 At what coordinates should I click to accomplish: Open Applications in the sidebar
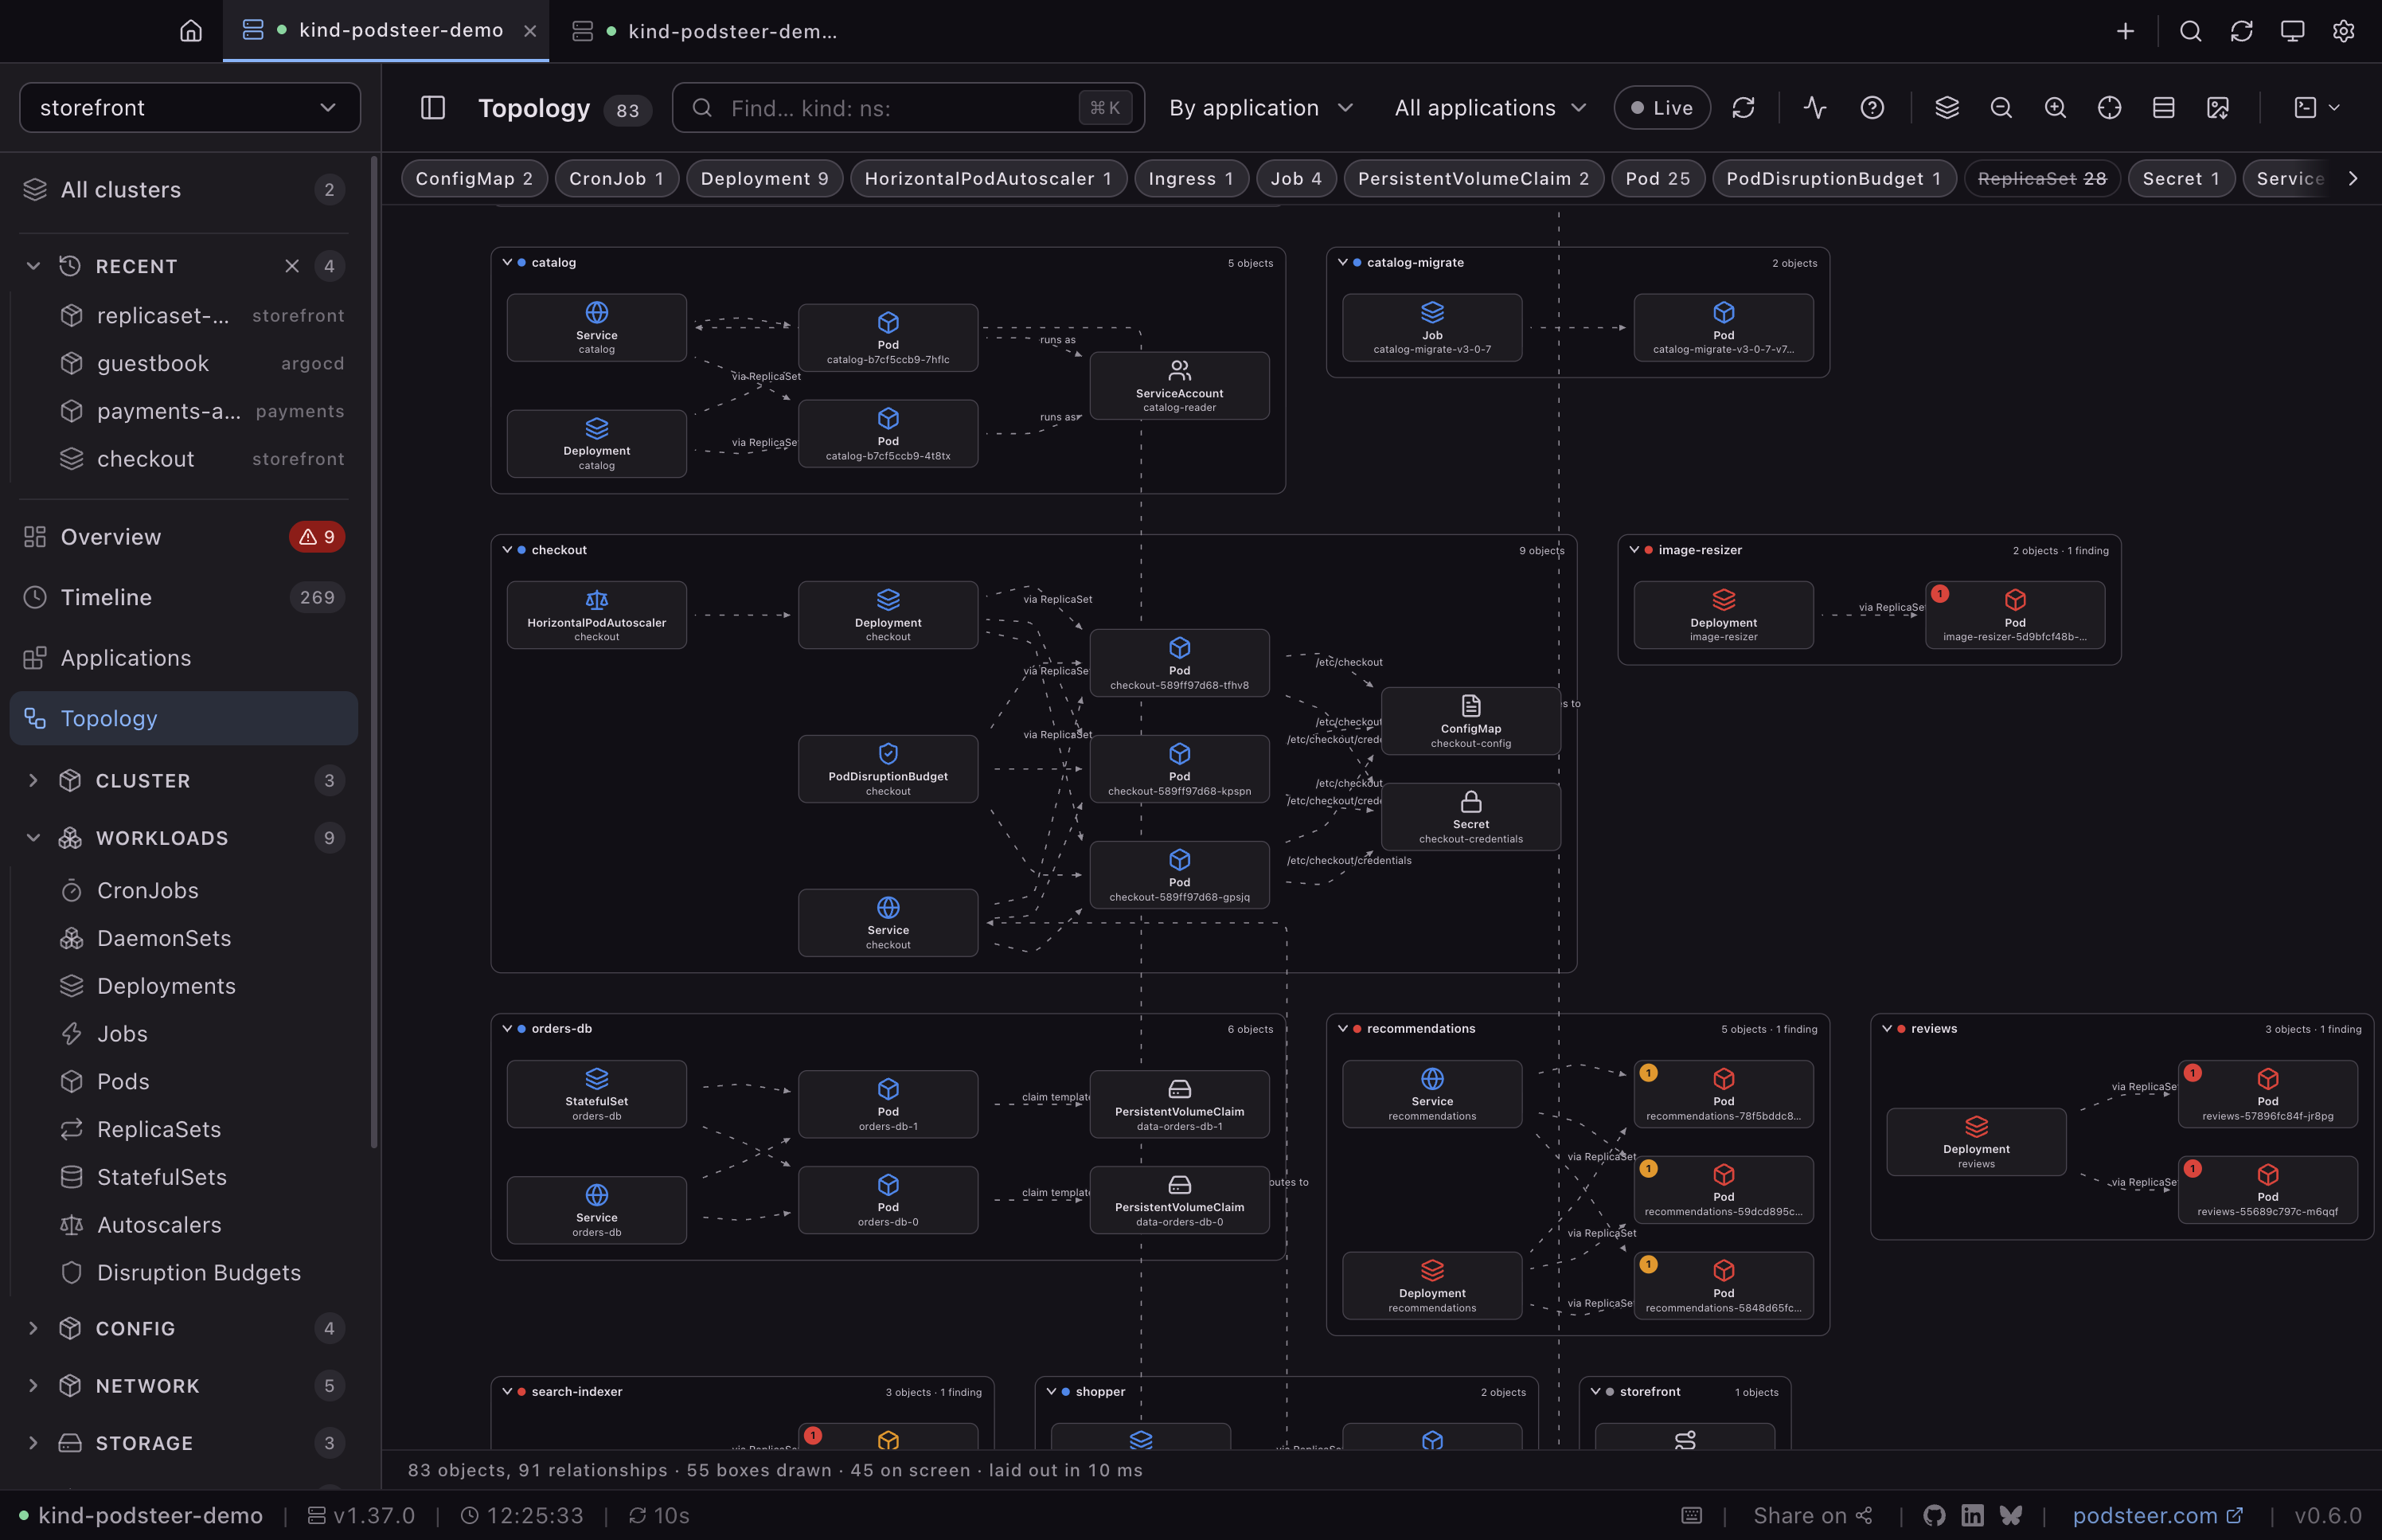point(184,658)
